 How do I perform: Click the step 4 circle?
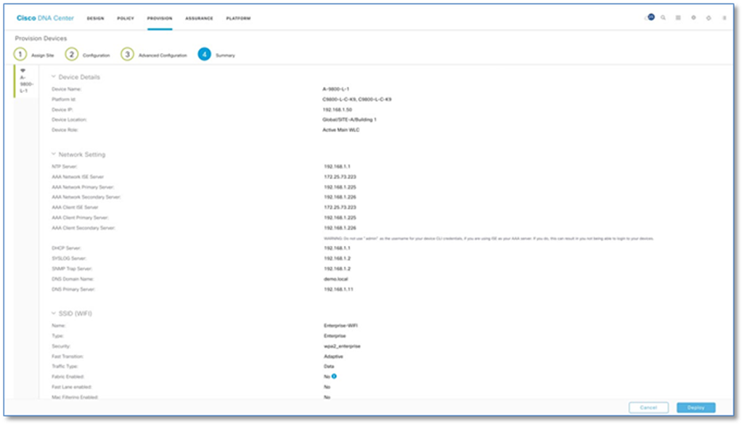(205, 54)
